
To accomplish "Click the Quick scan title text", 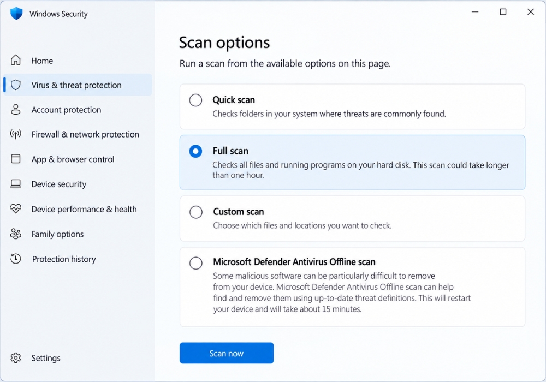I will tap(234, 100).
